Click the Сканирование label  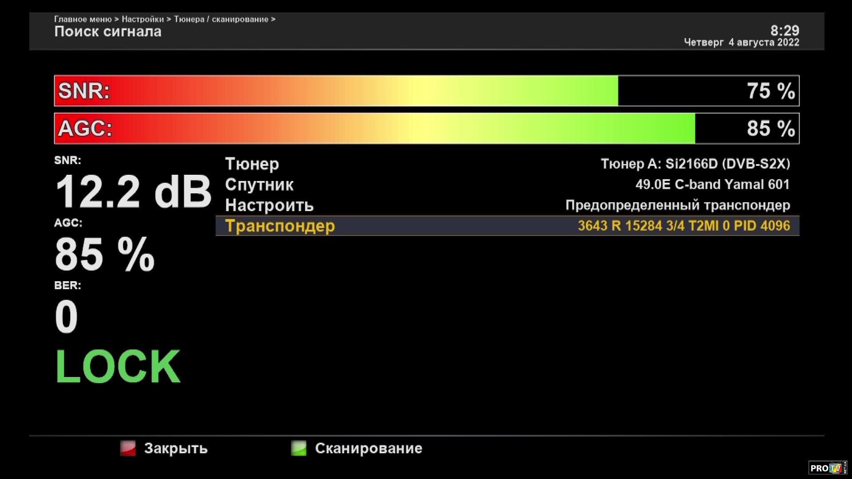368,448
